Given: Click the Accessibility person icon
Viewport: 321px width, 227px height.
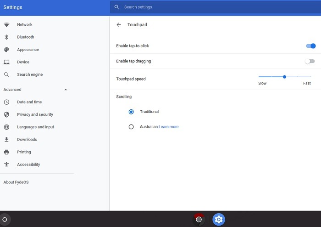Looking at the screenshot, I should click(x=6, y=165).
